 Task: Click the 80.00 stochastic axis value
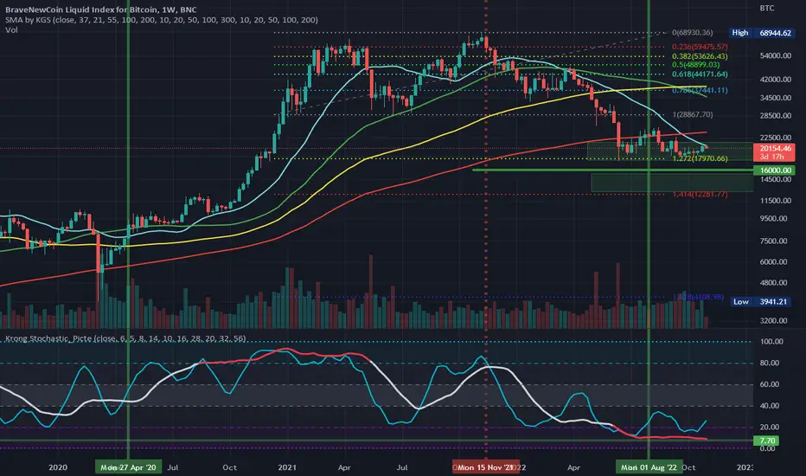point(770,363)
